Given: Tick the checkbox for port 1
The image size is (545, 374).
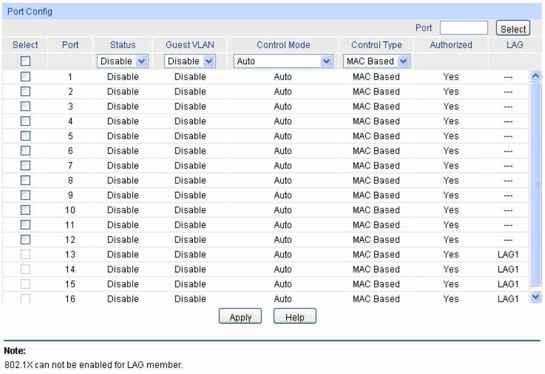Looking at the screenshot, I should click(25, 77).
